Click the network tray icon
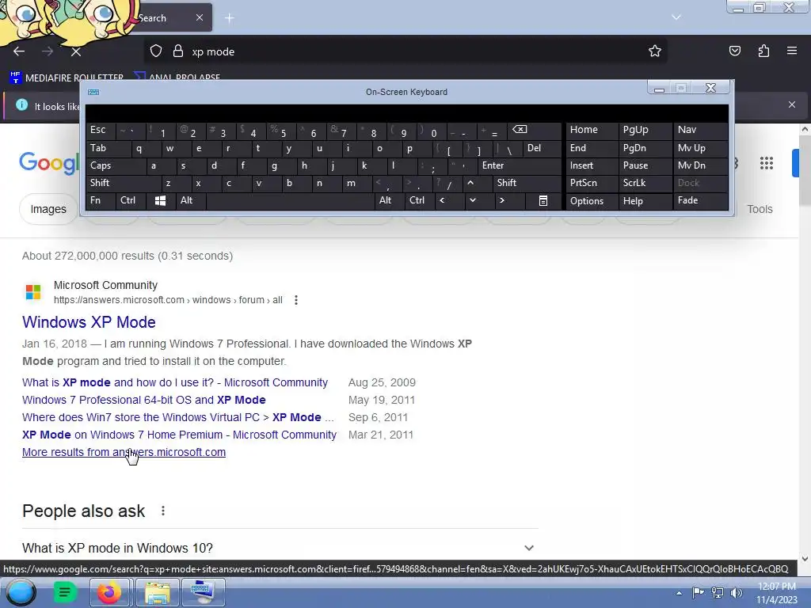Screen dimensions: 811x608 [718, 593]
